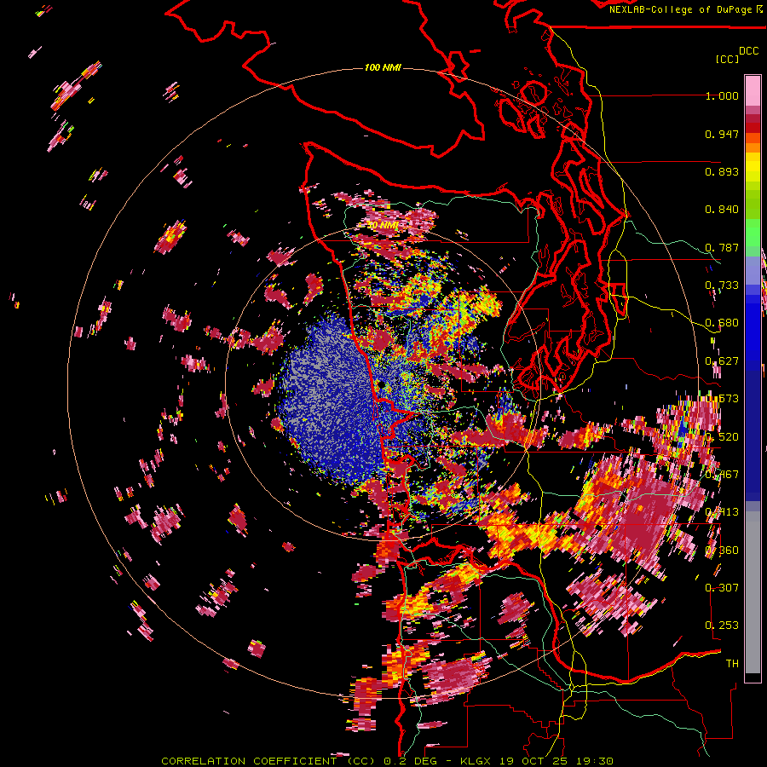Click the 0.520 scale value

click(x=722, y=437)
